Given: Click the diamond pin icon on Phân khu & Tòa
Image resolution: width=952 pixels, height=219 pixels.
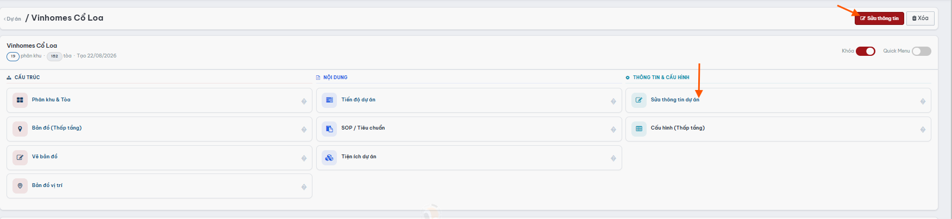Looking at the screenshot, I should click(304, 101).
